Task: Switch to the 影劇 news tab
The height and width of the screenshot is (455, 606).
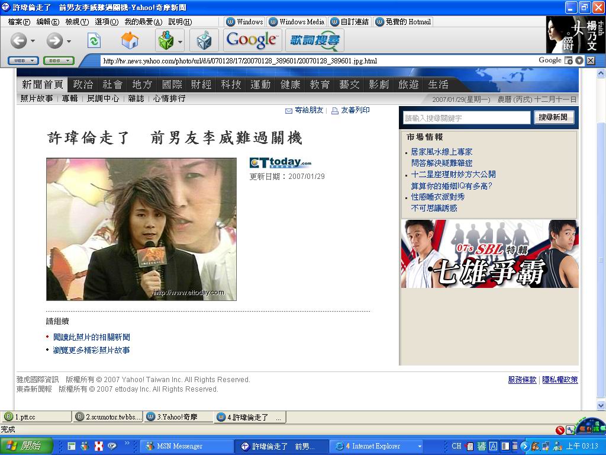Action: point(378,84)
